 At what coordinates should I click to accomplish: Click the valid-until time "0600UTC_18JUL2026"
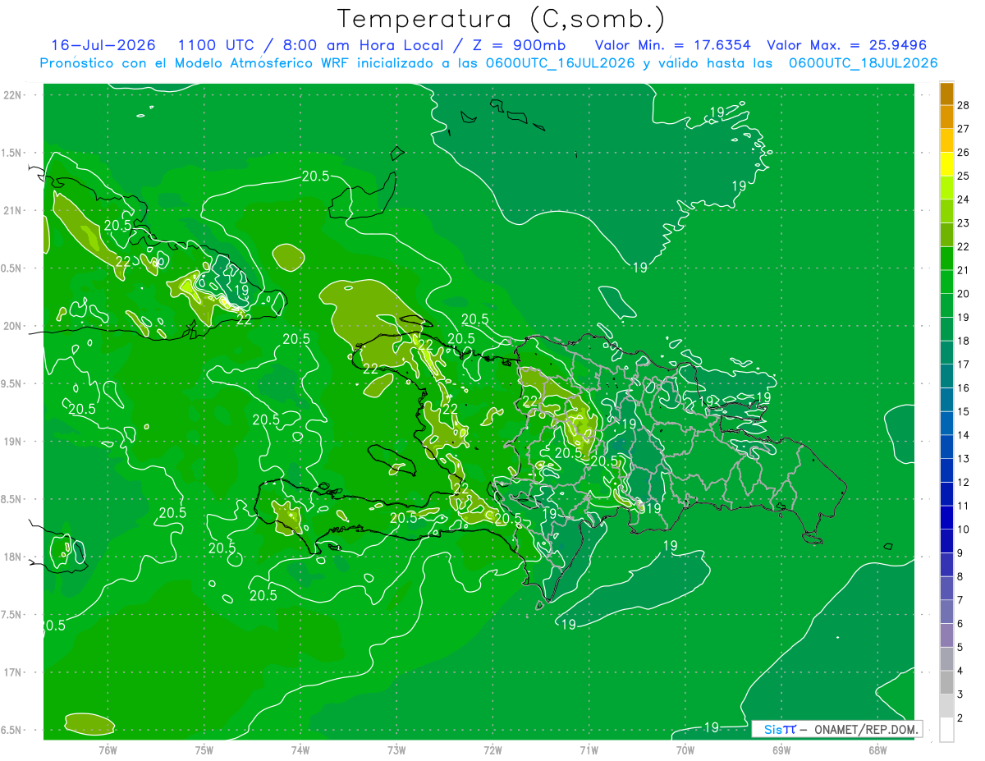[x=863, y=63]
